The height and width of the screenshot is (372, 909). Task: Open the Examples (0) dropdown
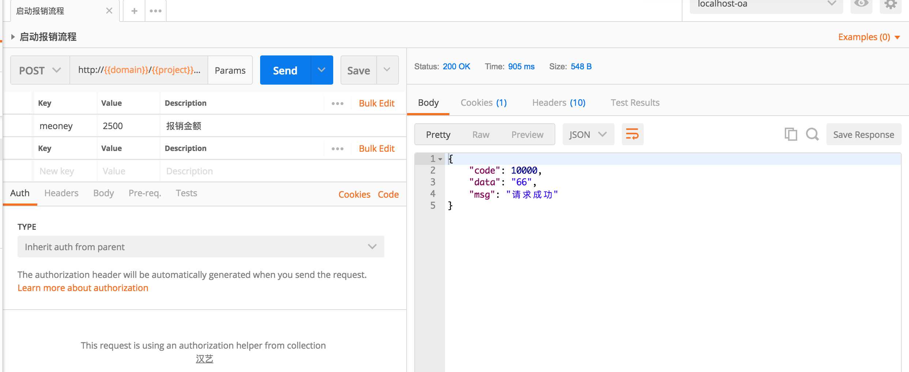[x=869, y=37]
